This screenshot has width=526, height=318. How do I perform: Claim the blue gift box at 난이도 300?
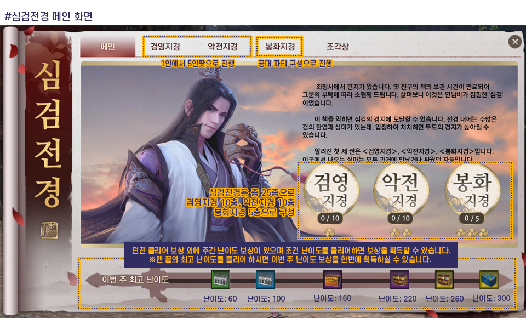coord(489,280)
